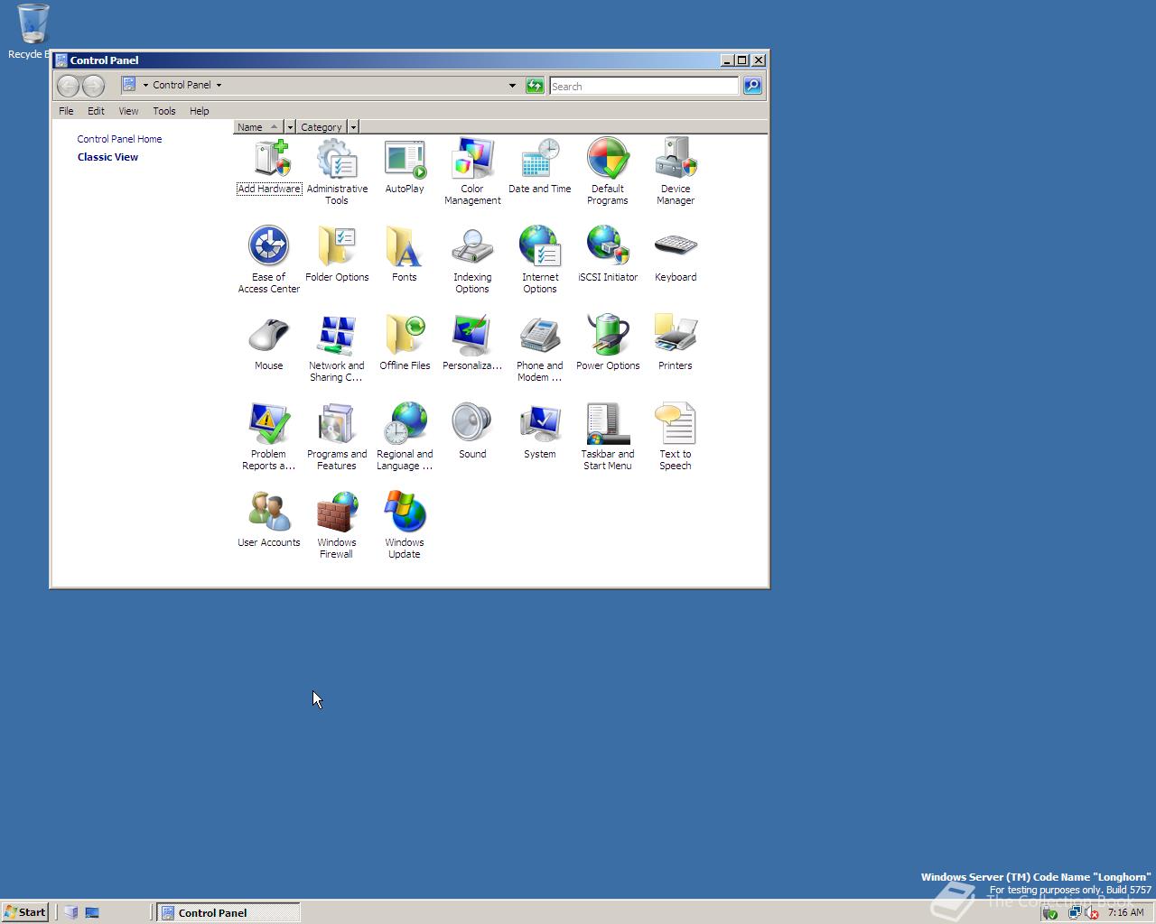
Task: Open Power Options
Action: pyautogui.click(x=608, y=344)
